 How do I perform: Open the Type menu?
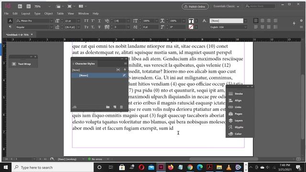37,13
